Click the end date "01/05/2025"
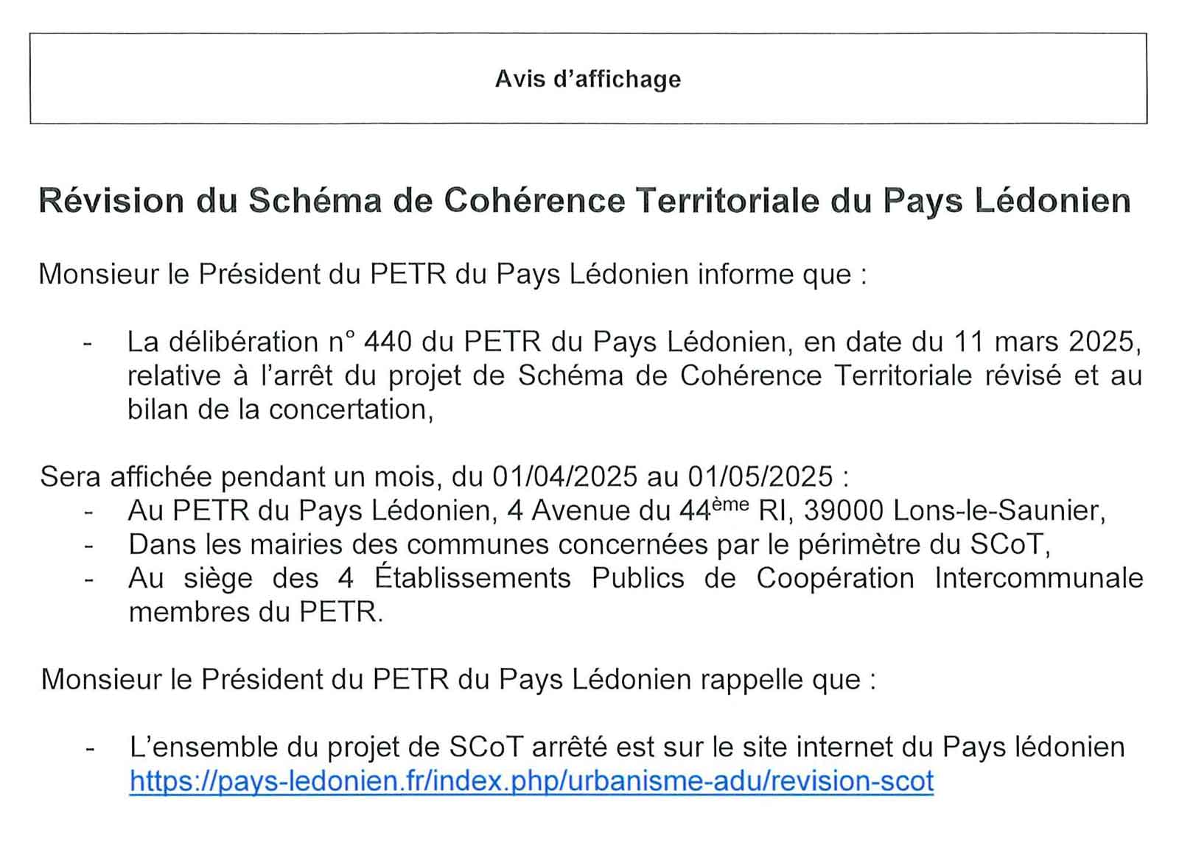 [760, 476]
